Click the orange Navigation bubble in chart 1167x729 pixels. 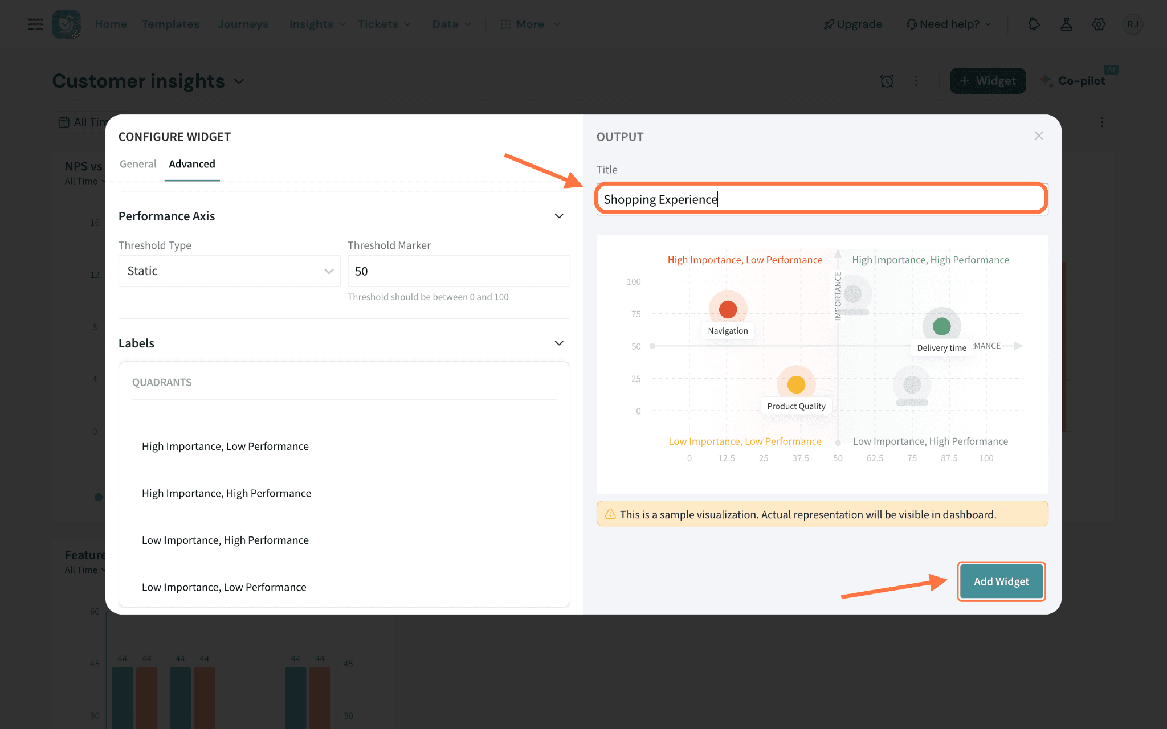tap(728, 309)
